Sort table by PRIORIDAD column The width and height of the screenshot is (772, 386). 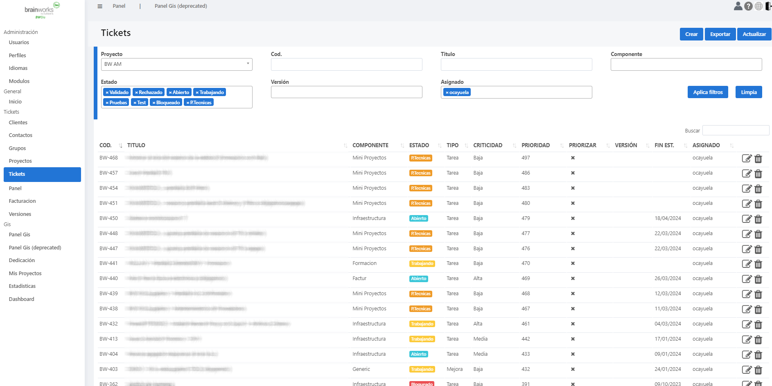pos(542,145)
